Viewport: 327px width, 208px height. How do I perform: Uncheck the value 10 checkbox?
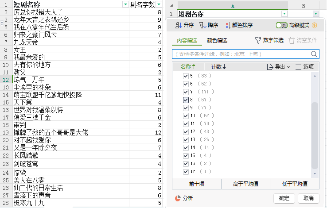[186, 116]
